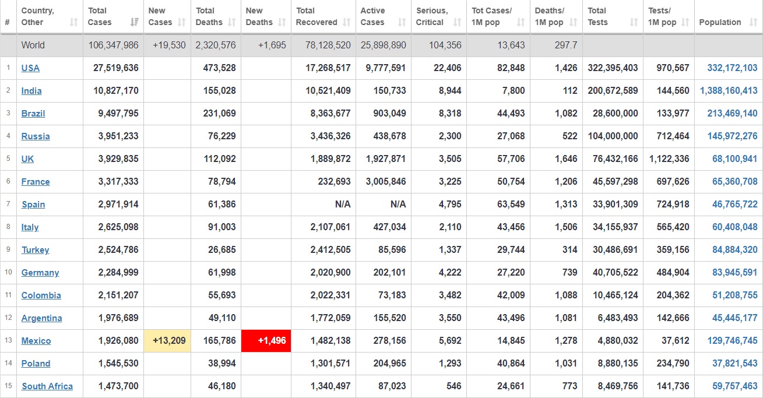The image size is (763, 398).
Task: Click the Mexico country link
Action: (x=36, y=340)
